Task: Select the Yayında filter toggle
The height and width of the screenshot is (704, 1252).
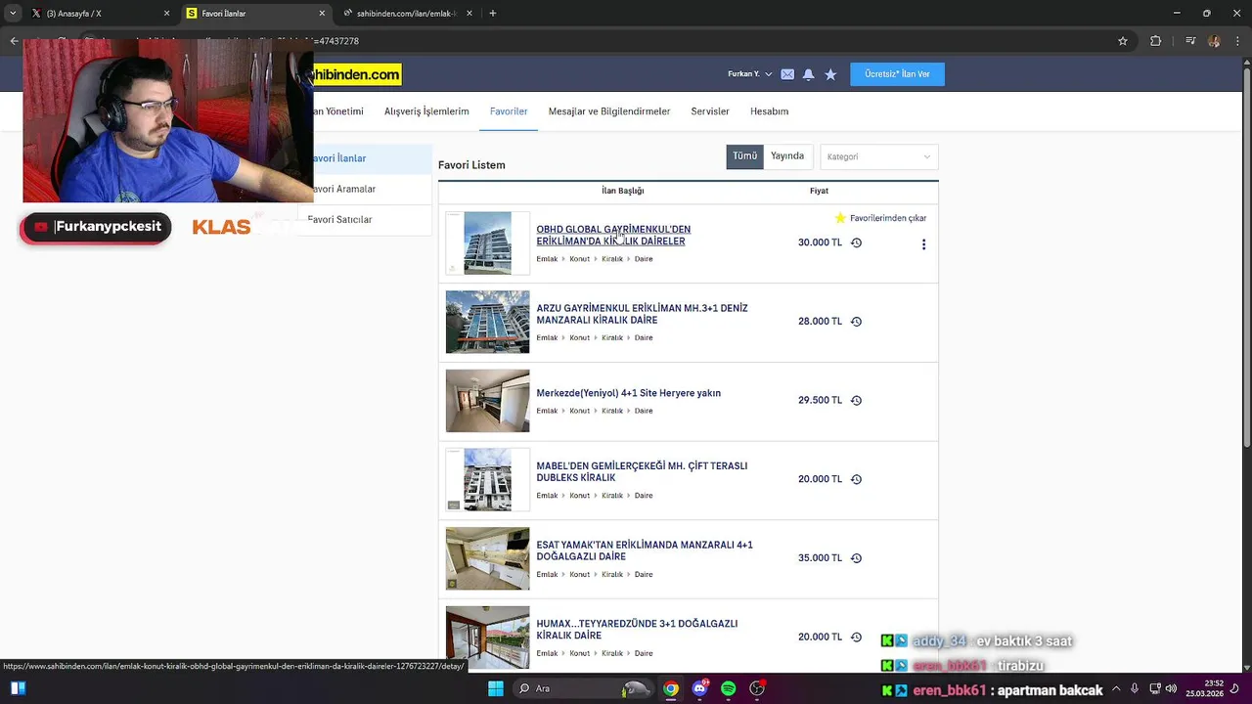Action: (x=787, y=156)
